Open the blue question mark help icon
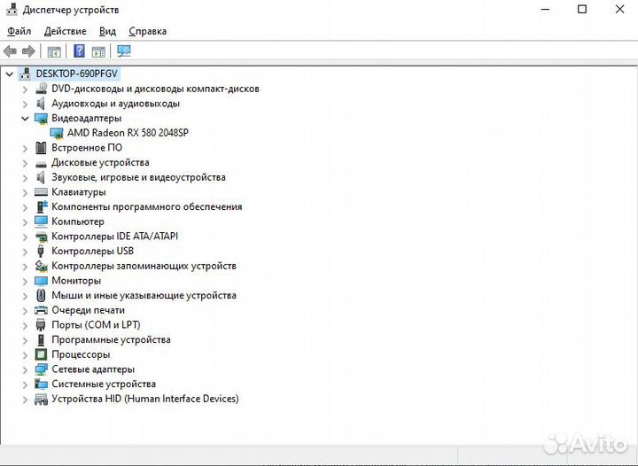638x466 pixels. [79, 51]
